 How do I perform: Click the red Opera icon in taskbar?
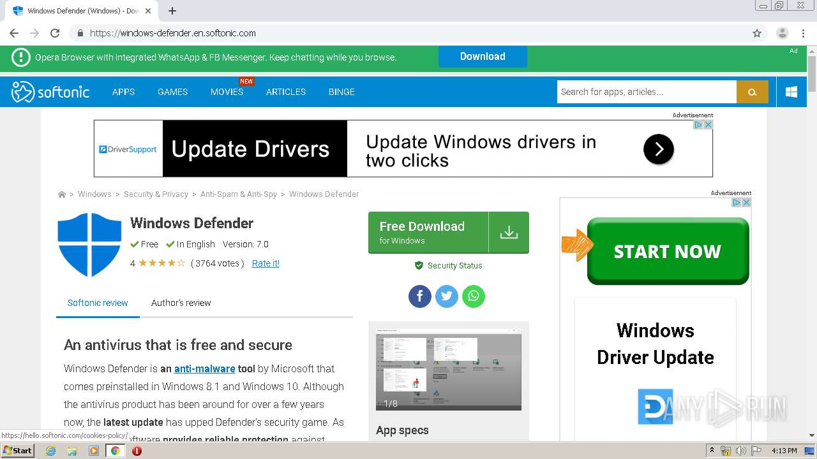pos(137,451)
